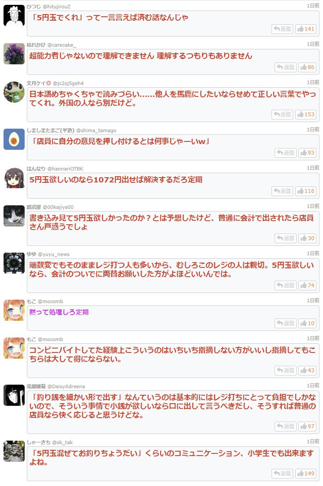Click the @hannariOTBK username
The width and height of the screenshot is (323, 486).
(x=65, y=169)
